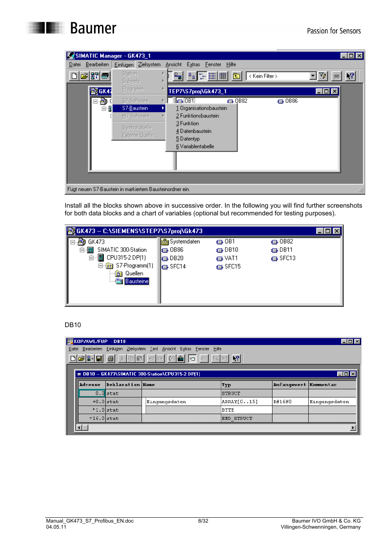Click Cut scissors icon in KOP/AWL/FUP toolbar
The image size is (388, 549).
click(122, 358)
